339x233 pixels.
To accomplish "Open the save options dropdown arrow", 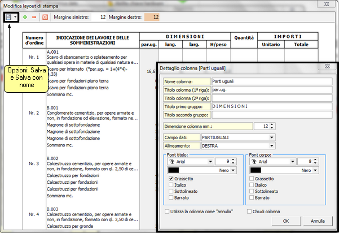I will click(15, 17).
